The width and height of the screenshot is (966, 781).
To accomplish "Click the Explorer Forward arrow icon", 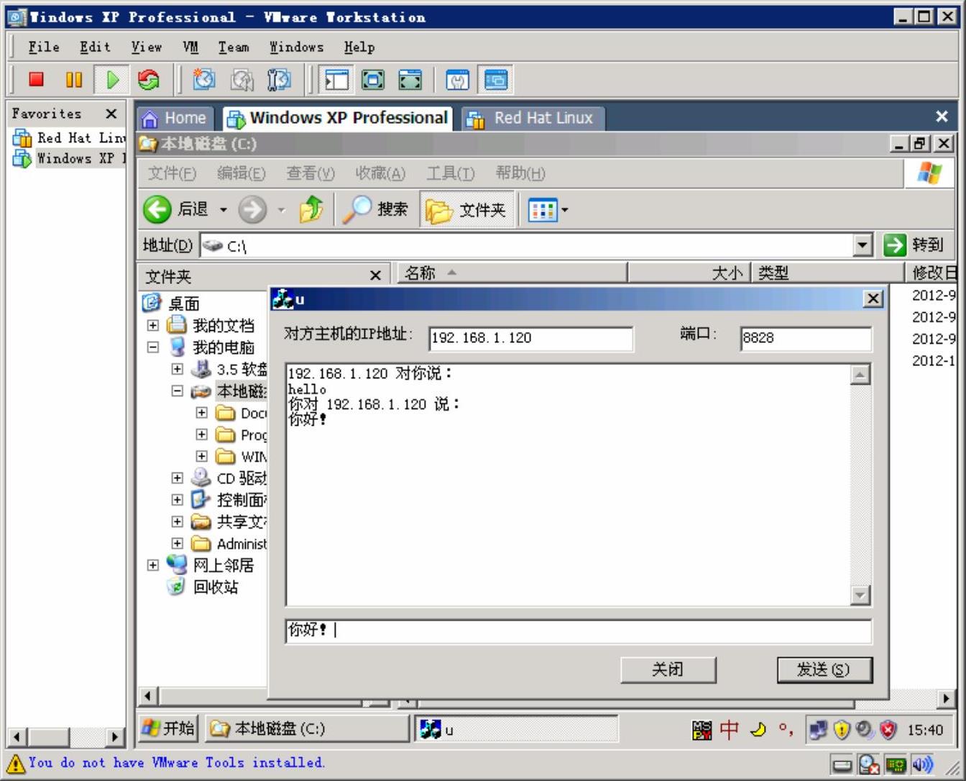I will coord(252,210).
